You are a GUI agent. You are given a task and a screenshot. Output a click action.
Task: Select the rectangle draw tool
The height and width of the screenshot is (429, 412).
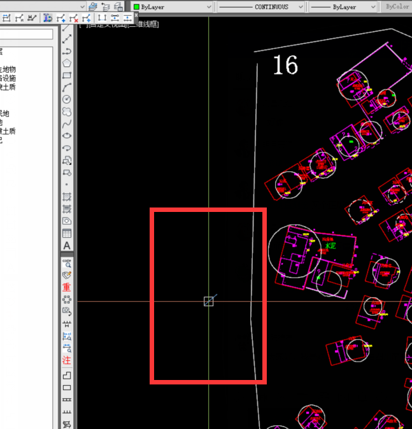click(x=67, y=75)
